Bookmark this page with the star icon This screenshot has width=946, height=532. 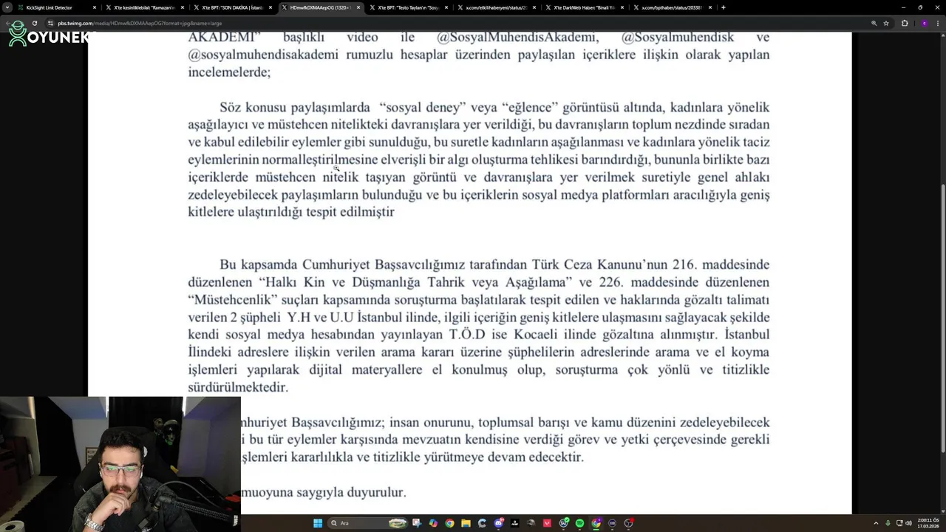tap(886, 23)
